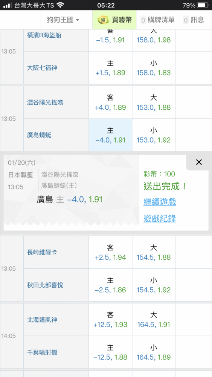Tap the Wi-Fi icon in status bar
Viewport: 212px width, 377px height.
tap(61, 5)
